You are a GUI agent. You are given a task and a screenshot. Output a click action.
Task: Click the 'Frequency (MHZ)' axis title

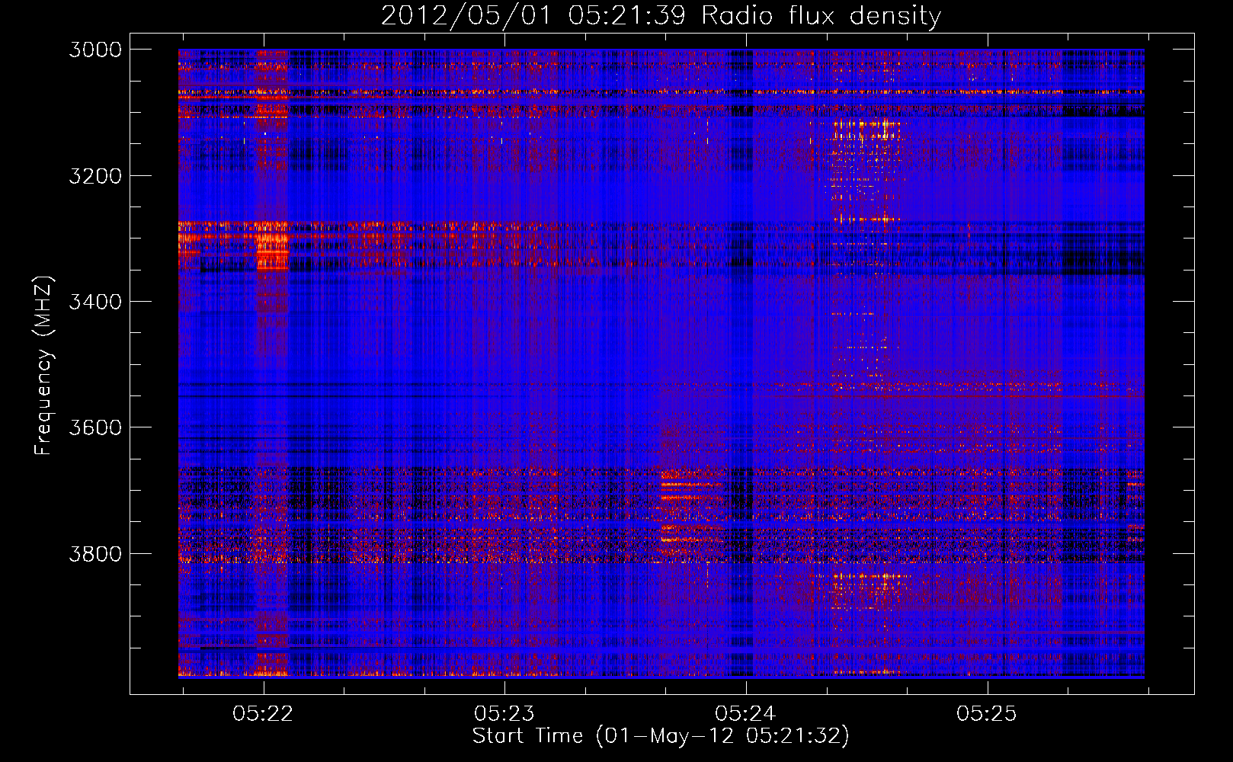[44, 366]
